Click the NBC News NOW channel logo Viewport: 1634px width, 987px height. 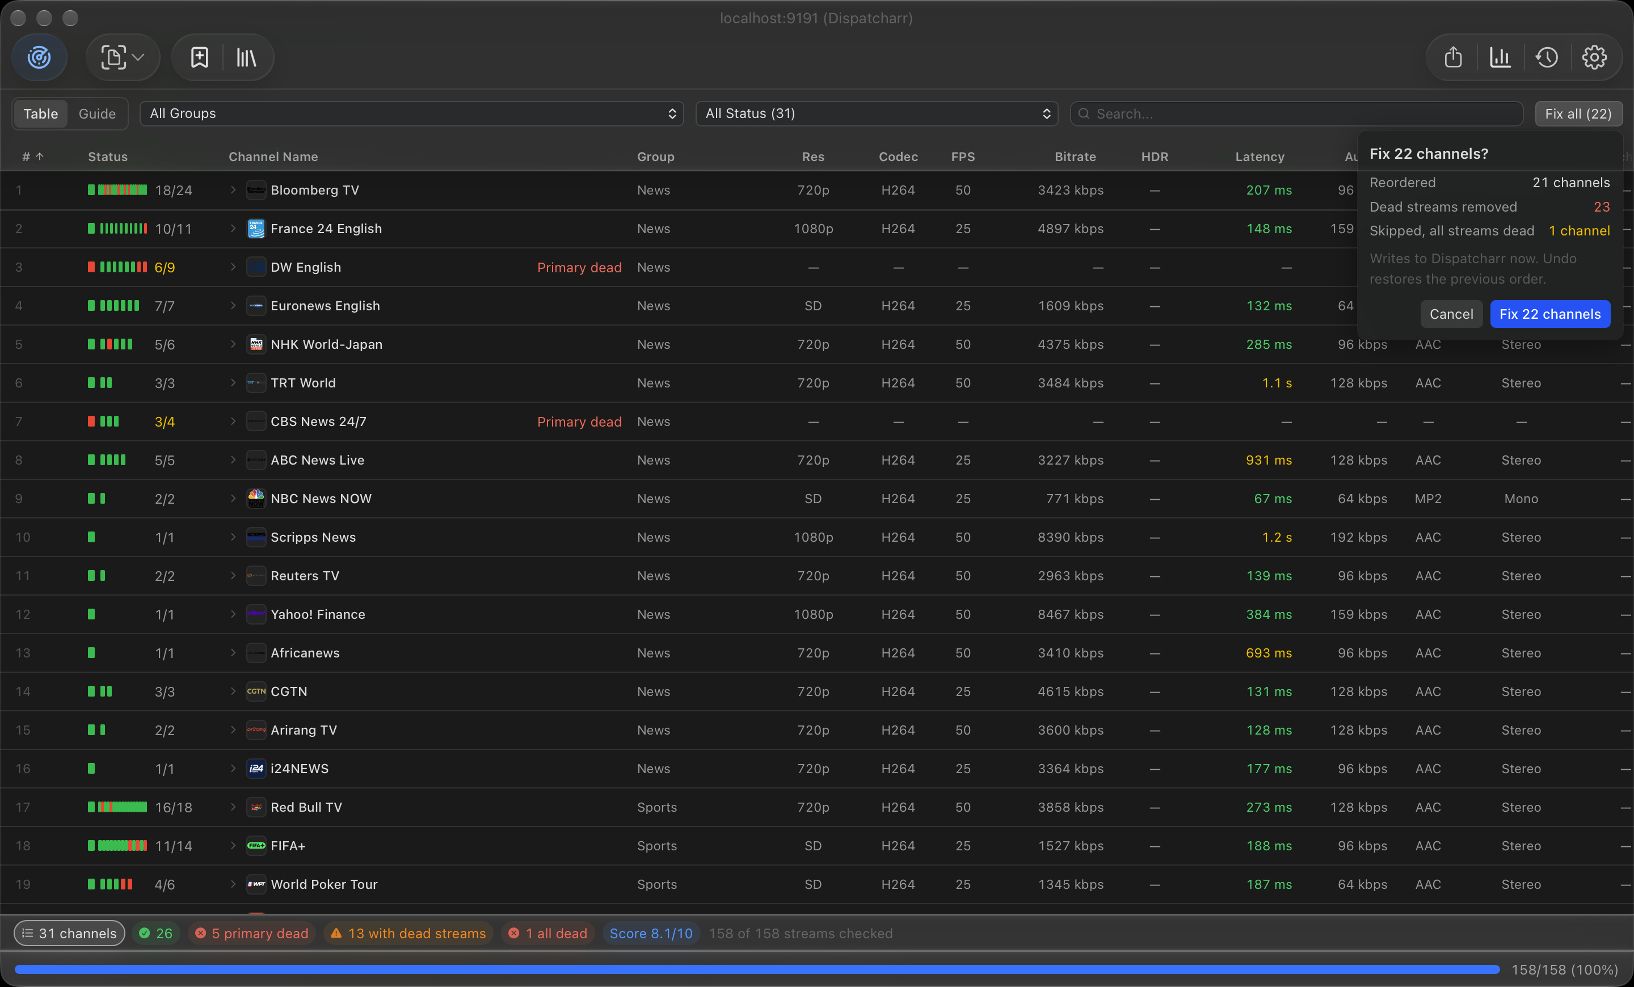pos(256,499)
